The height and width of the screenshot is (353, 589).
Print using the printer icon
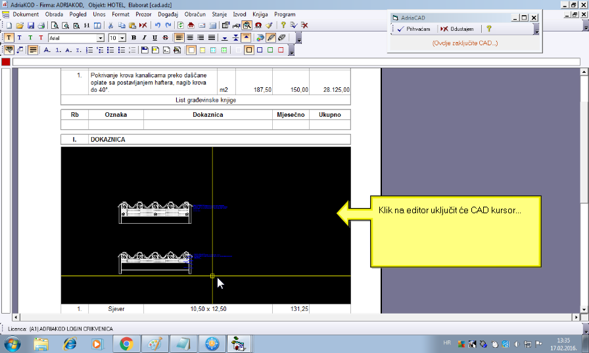(x=41, y=26)
